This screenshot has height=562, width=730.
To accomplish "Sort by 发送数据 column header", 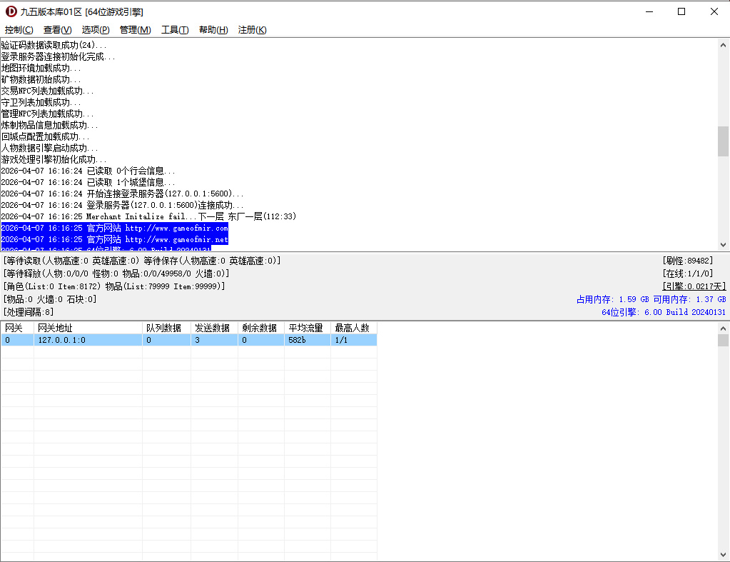I will [x=214, y=328].
